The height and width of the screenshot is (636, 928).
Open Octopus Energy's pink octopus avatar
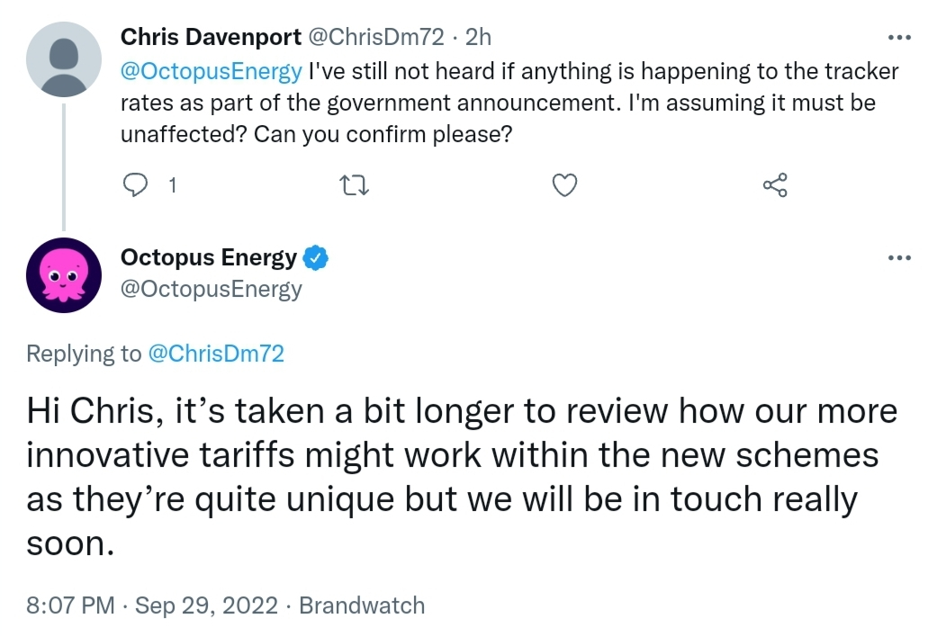click(64, 275)
